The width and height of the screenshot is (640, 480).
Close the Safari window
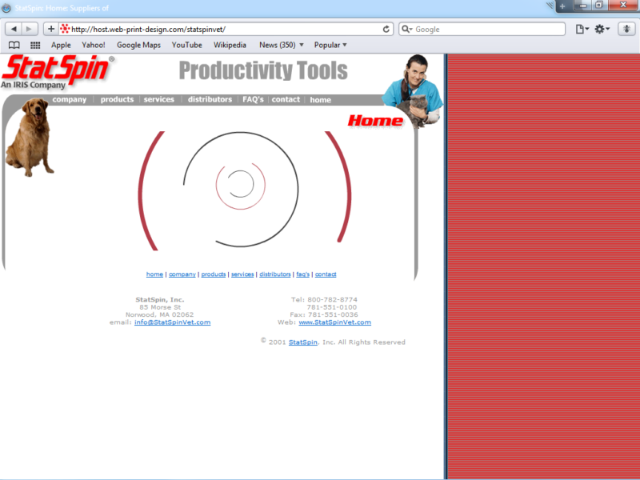pos(623,6)
